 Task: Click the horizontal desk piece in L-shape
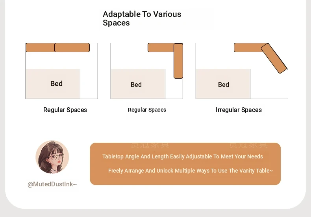161,48
